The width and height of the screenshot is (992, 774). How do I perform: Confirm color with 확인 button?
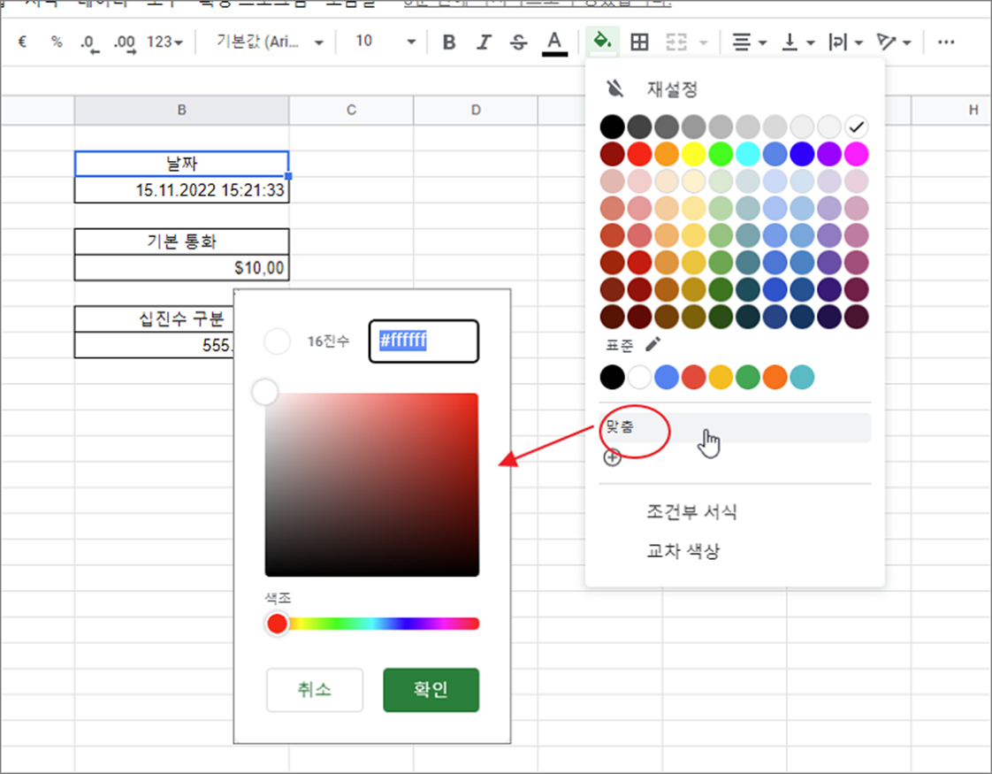[x=431, y=690]
